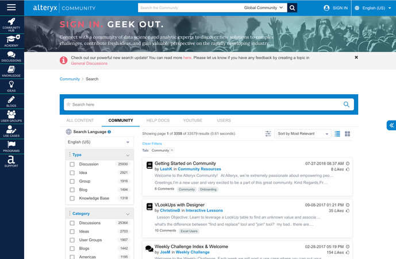Viewport: 396px width, 259px height.
Task: Open Use Cases sidebar icon
Action: tap(11, 132)
